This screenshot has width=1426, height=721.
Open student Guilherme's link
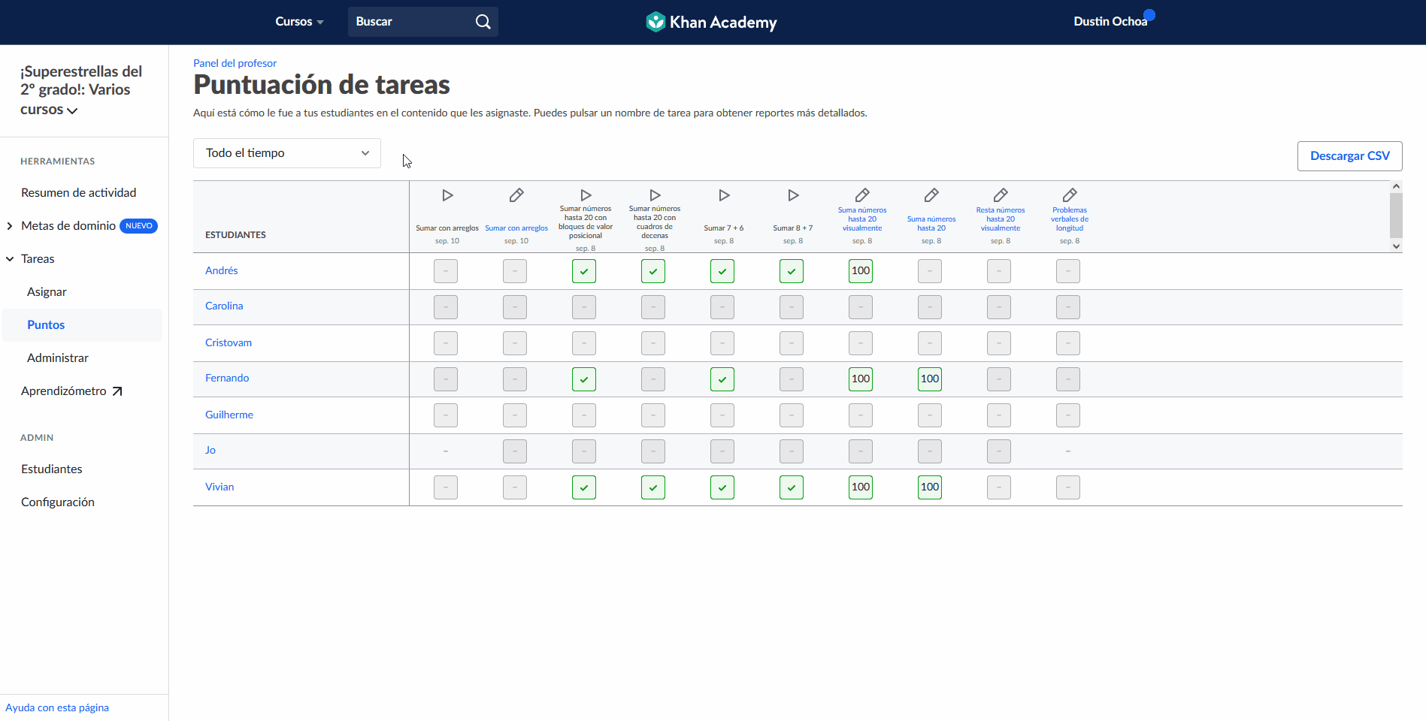(x=229, y=415)
